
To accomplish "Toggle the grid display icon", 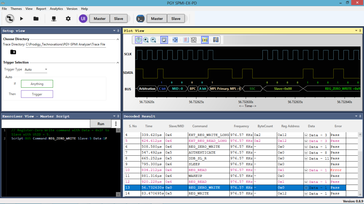I will [194, 40].
